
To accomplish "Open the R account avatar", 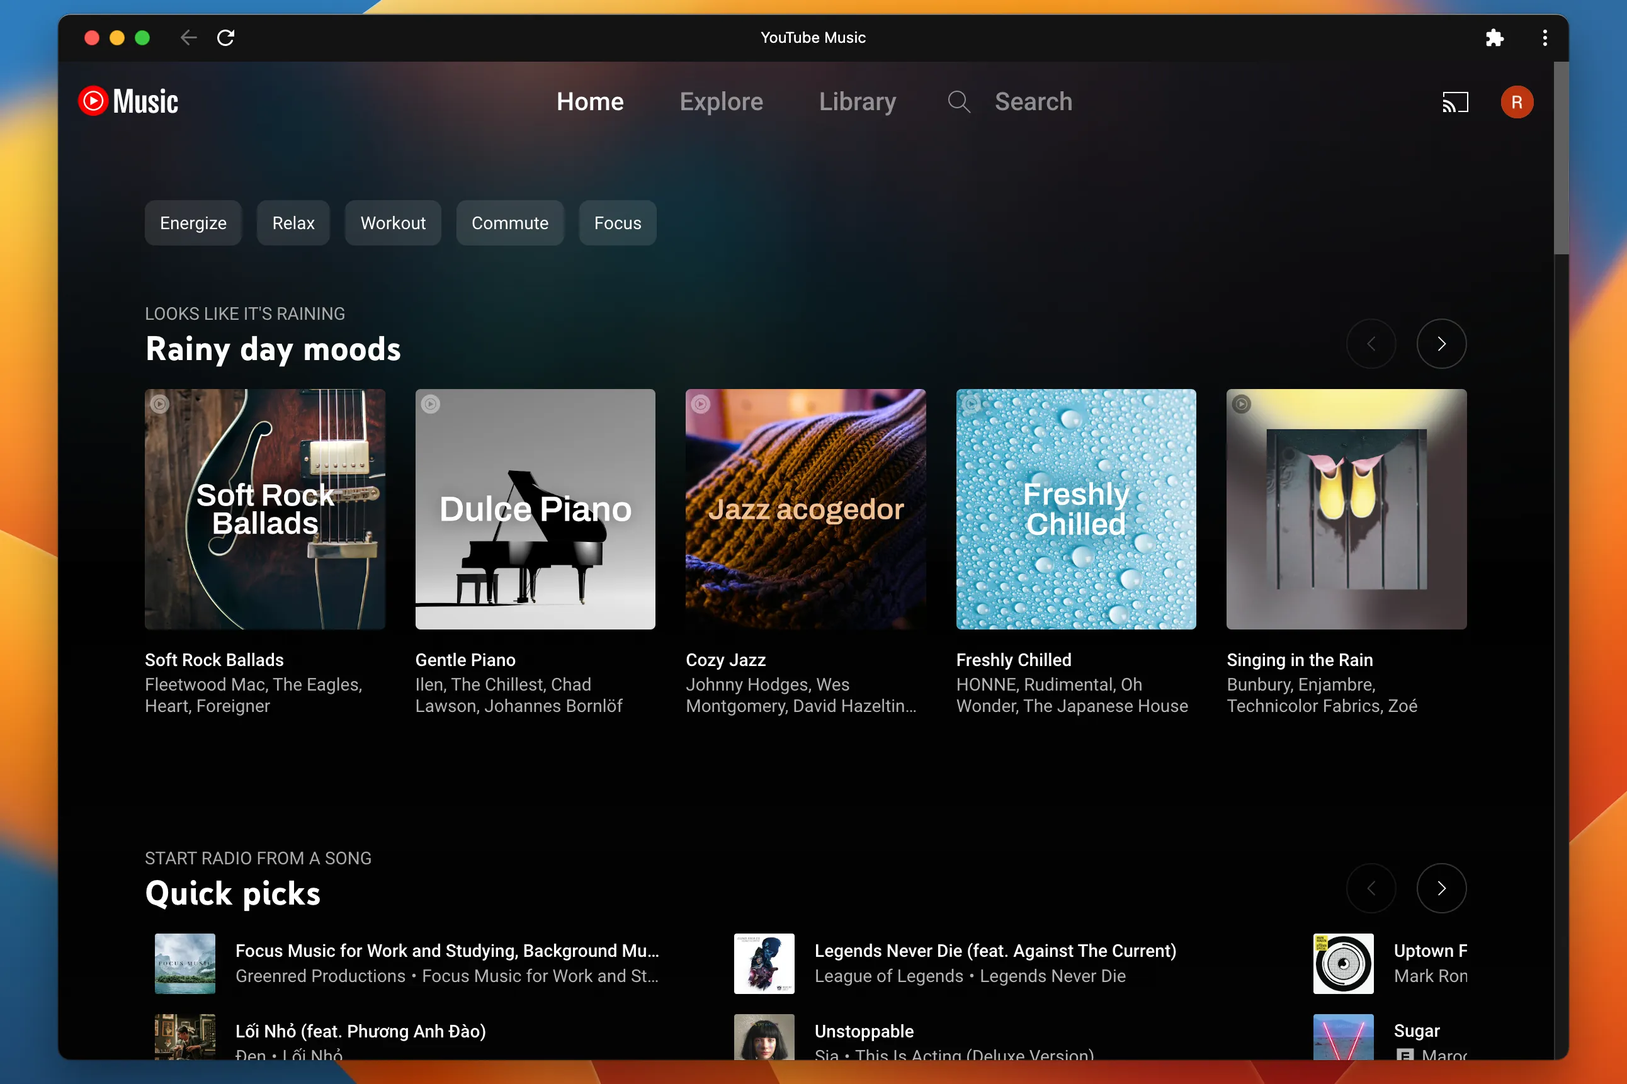I will click(1516, 101).
